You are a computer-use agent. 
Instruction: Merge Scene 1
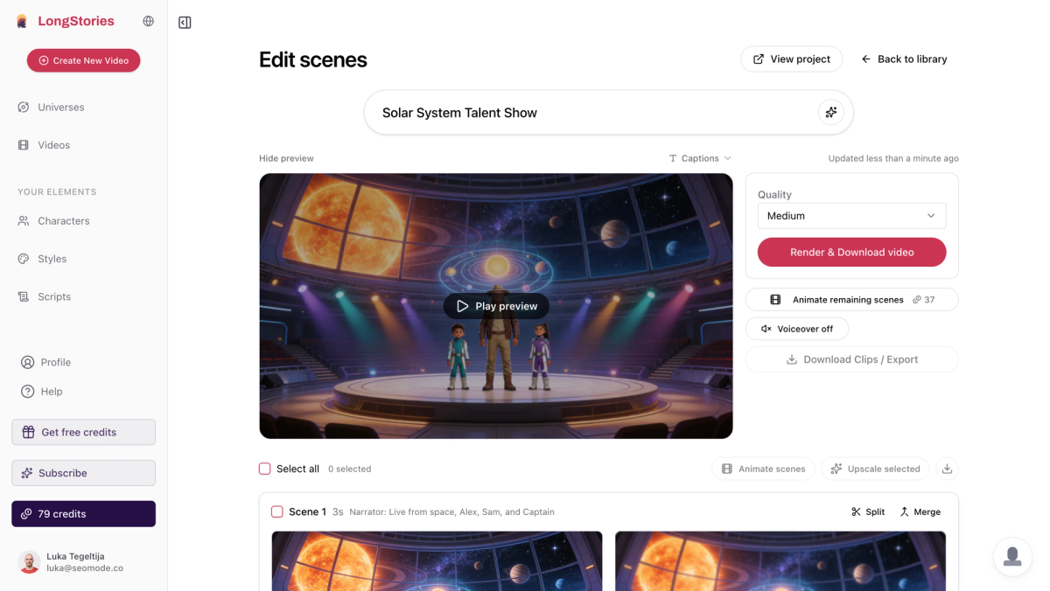point(920,511)
